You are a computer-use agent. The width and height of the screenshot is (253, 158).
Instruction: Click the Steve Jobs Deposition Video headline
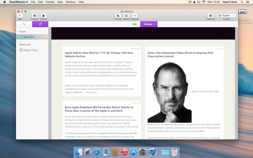pyautogui.click(x=180, y=54)
